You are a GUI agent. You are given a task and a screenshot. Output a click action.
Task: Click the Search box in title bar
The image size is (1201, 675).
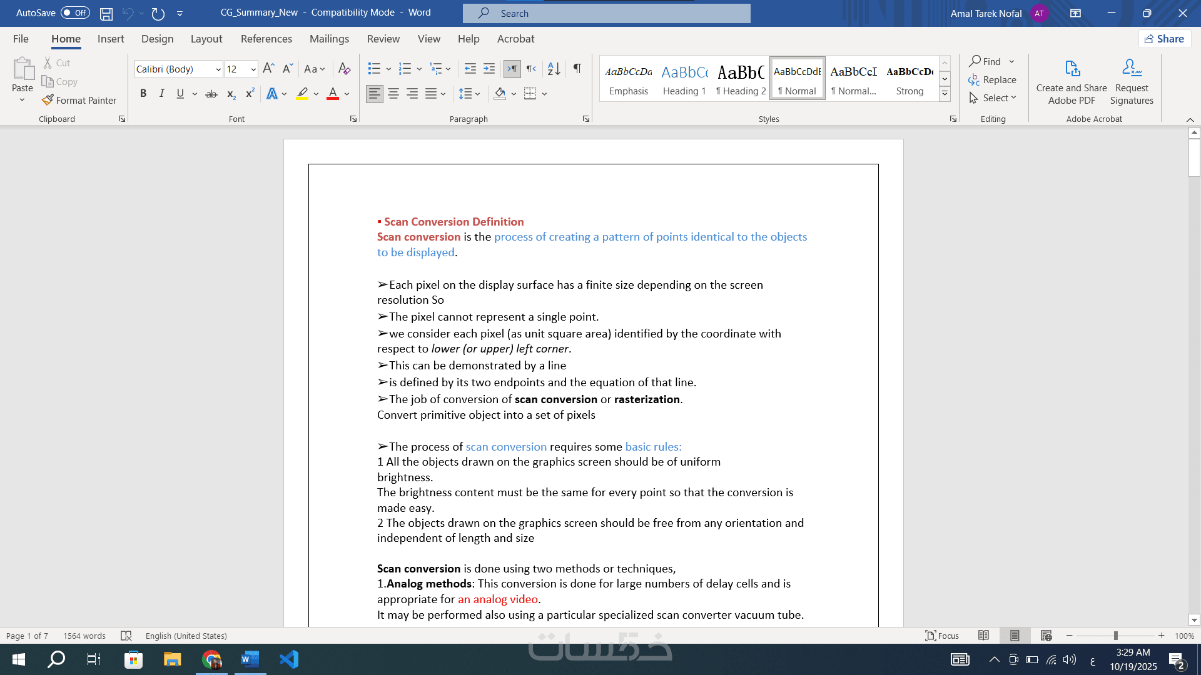pyautogui.click(x=606, y=13)
